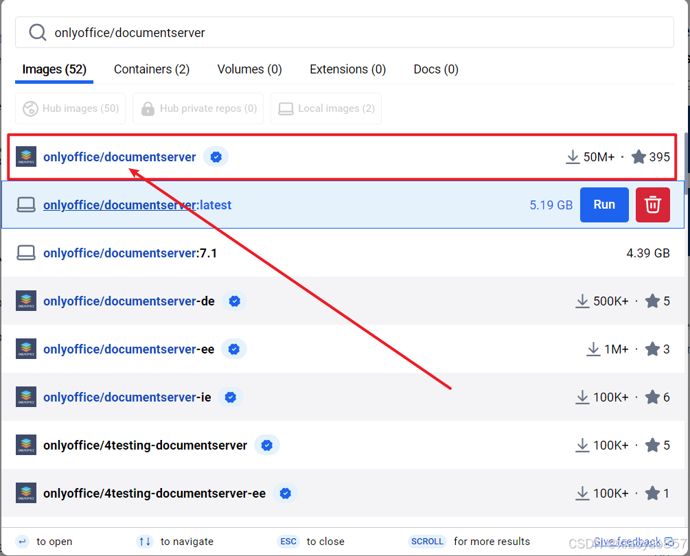
Task: Click the download icon next to 1M+
Action: [x=593, y=349]
